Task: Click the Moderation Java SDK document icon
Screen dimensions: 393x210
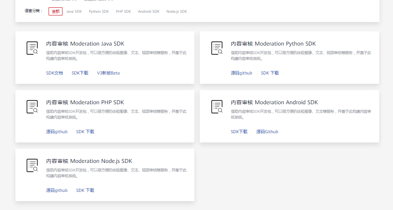Action: tap(32, 48)
